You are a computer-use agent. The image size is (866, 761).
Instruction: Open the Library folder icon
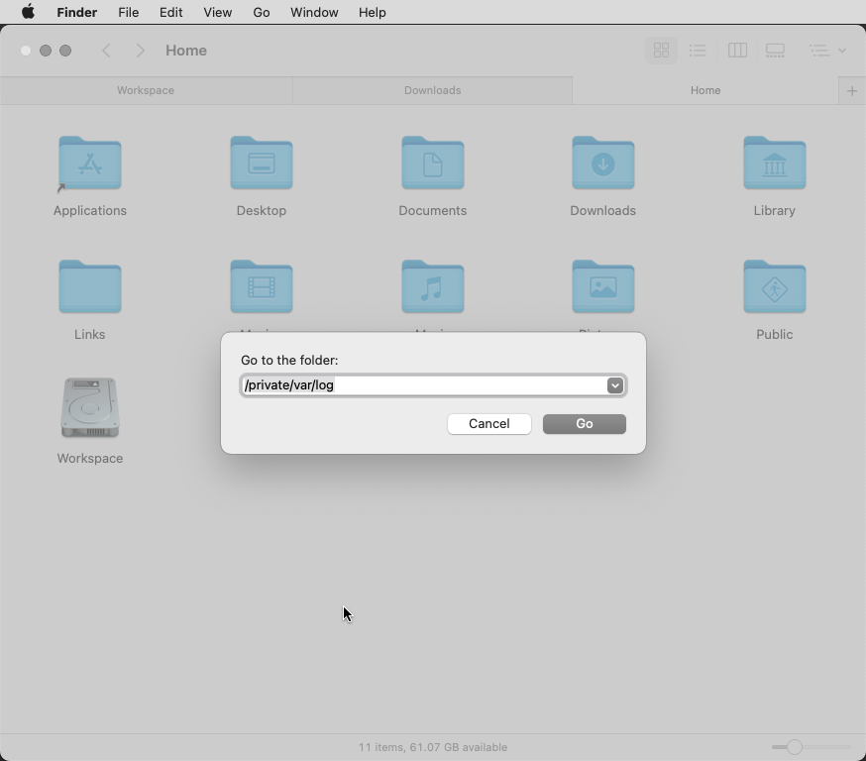coord(774,163)
